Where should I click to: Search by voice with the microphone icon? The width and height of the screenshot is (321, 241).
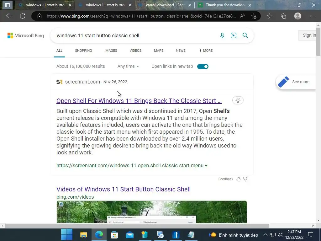222,35
